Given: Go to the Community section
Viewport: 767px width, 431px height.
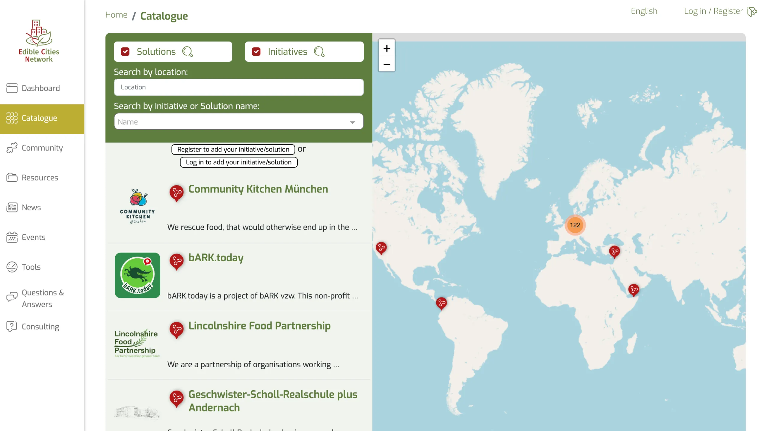Looking at the screenshot, I should [42, 148].
